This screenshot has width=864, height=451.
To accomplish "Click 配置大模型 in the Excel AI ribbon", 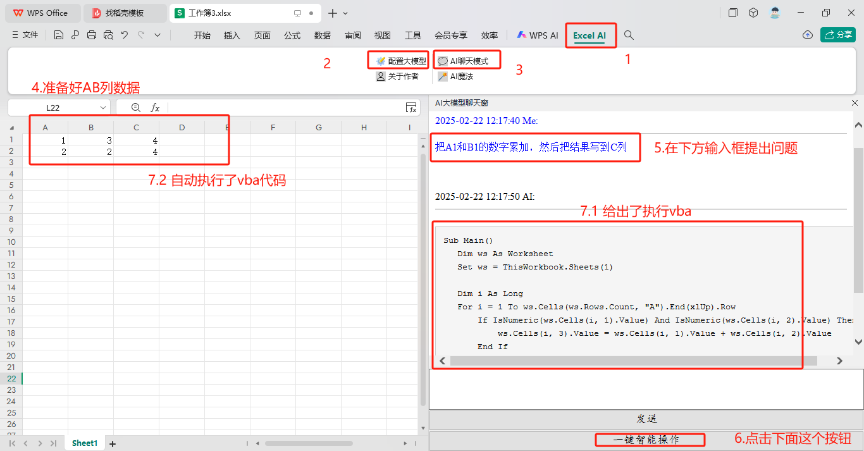I will (401, 61).
